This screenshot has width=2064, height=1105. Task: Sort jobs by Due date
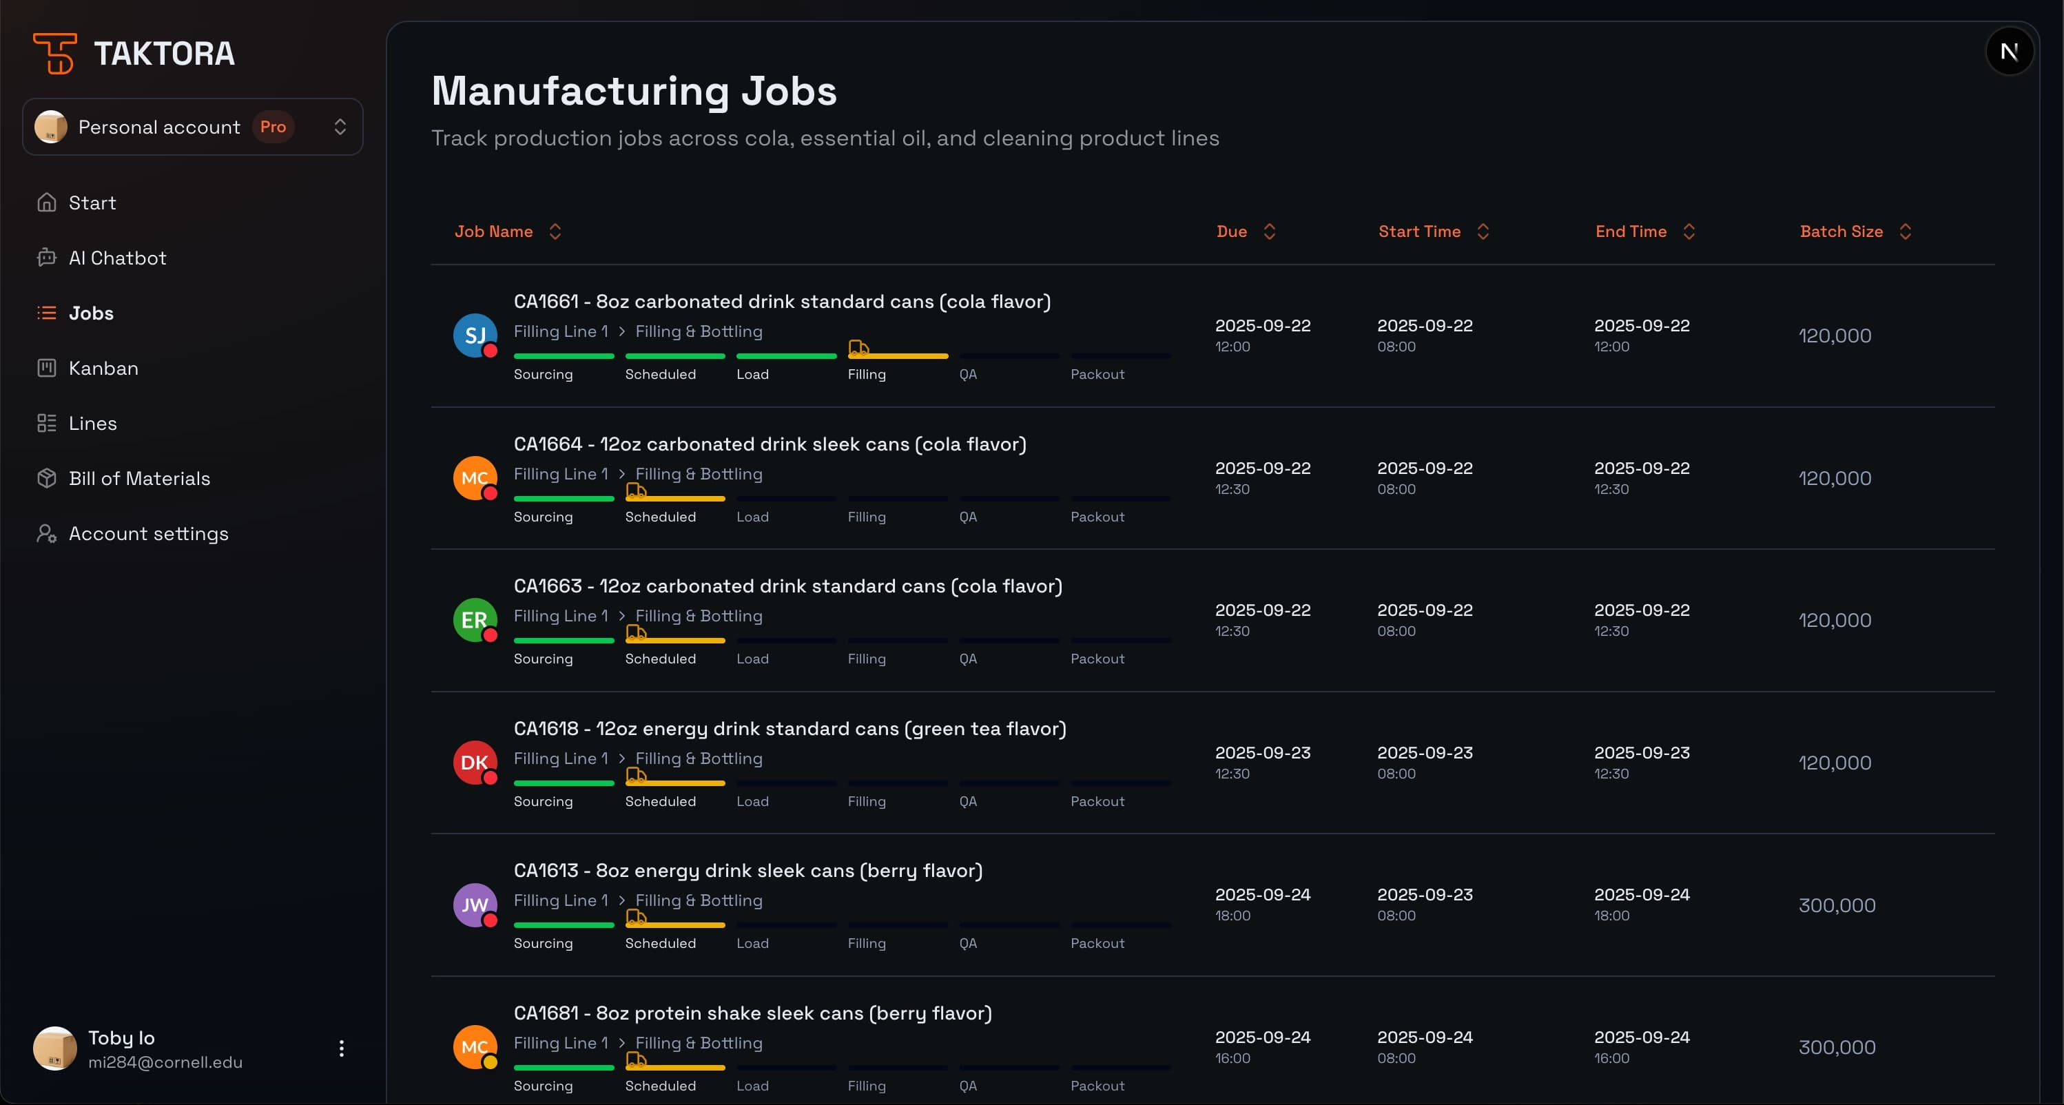pyautogui.click(x=1269, y=231)
